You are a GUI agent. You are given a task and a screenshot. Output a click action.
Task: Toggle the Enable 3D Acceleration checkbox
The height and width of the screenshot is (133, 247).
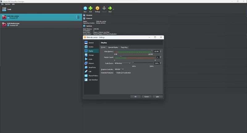click(x=115, y=73)
